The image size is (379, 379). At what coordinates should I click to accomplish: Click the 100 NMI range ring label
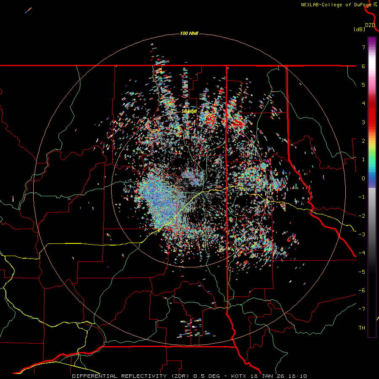tap(189, 33)
